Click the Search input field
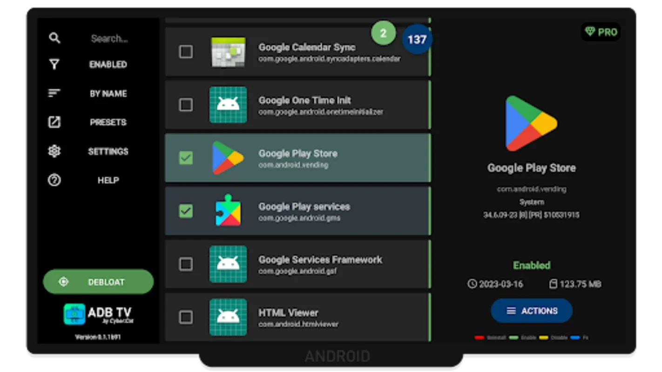The height and width of the screenshot is (372, 662). click(x=109, y=39)
